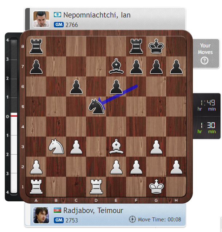Screen dimensions: 222x232
Task: Click the black king on g8
Action: tap(156, 46)
